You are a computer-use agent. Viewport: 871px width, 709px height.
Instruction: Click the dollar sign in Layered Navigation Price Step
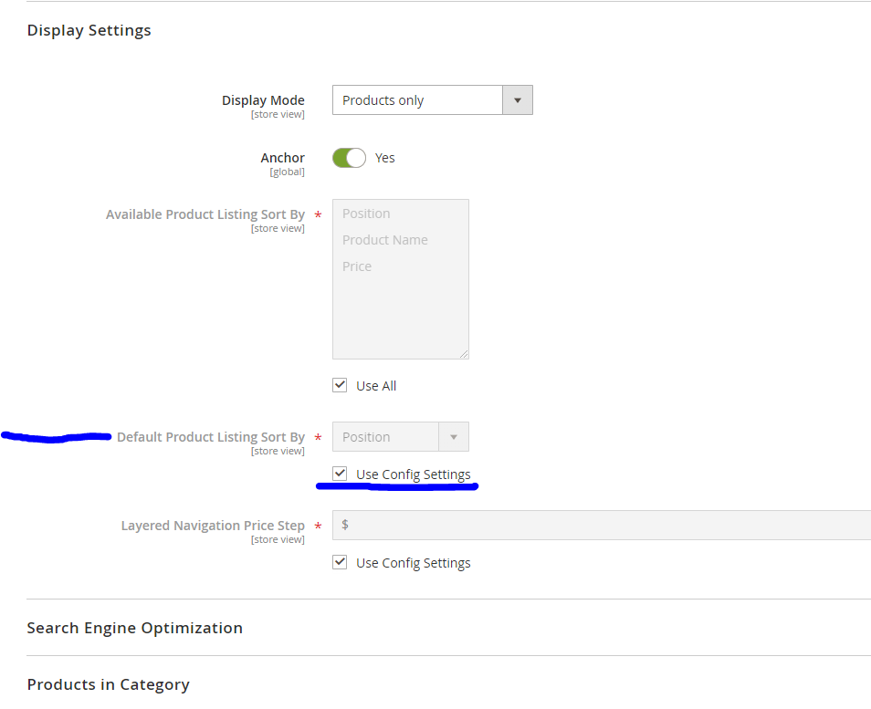346,527
